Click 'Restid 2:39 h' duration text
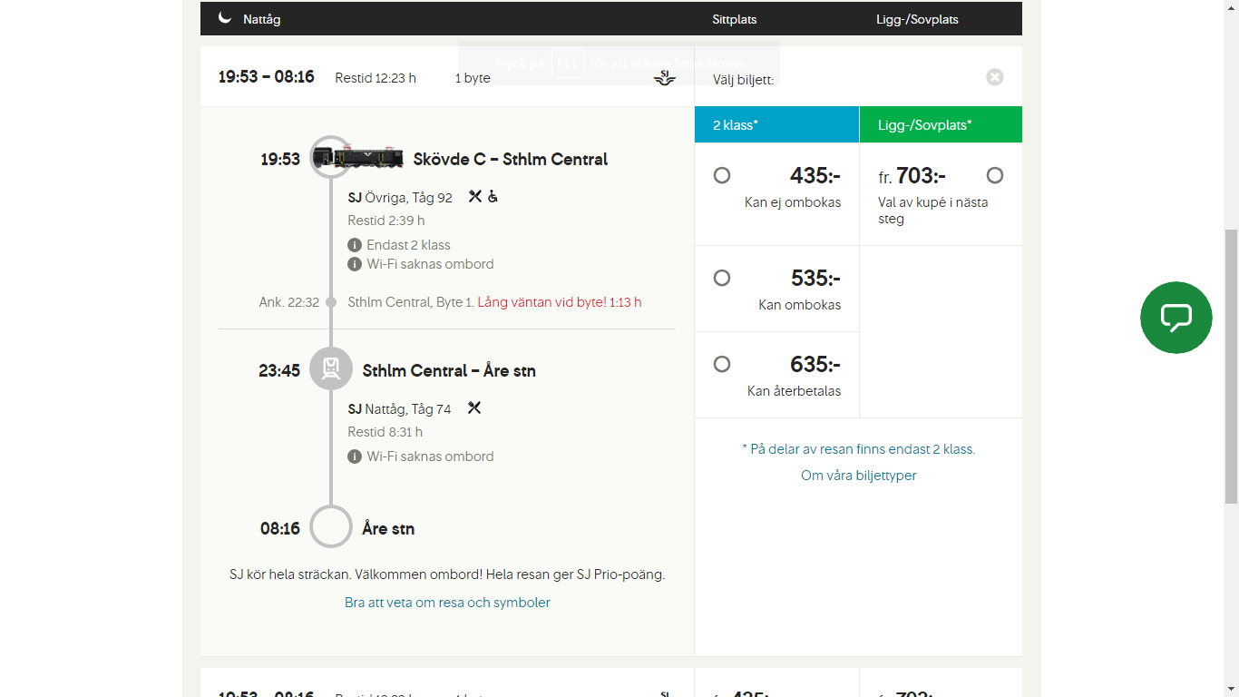The image size is (1239, 697). tap(386, 221)
